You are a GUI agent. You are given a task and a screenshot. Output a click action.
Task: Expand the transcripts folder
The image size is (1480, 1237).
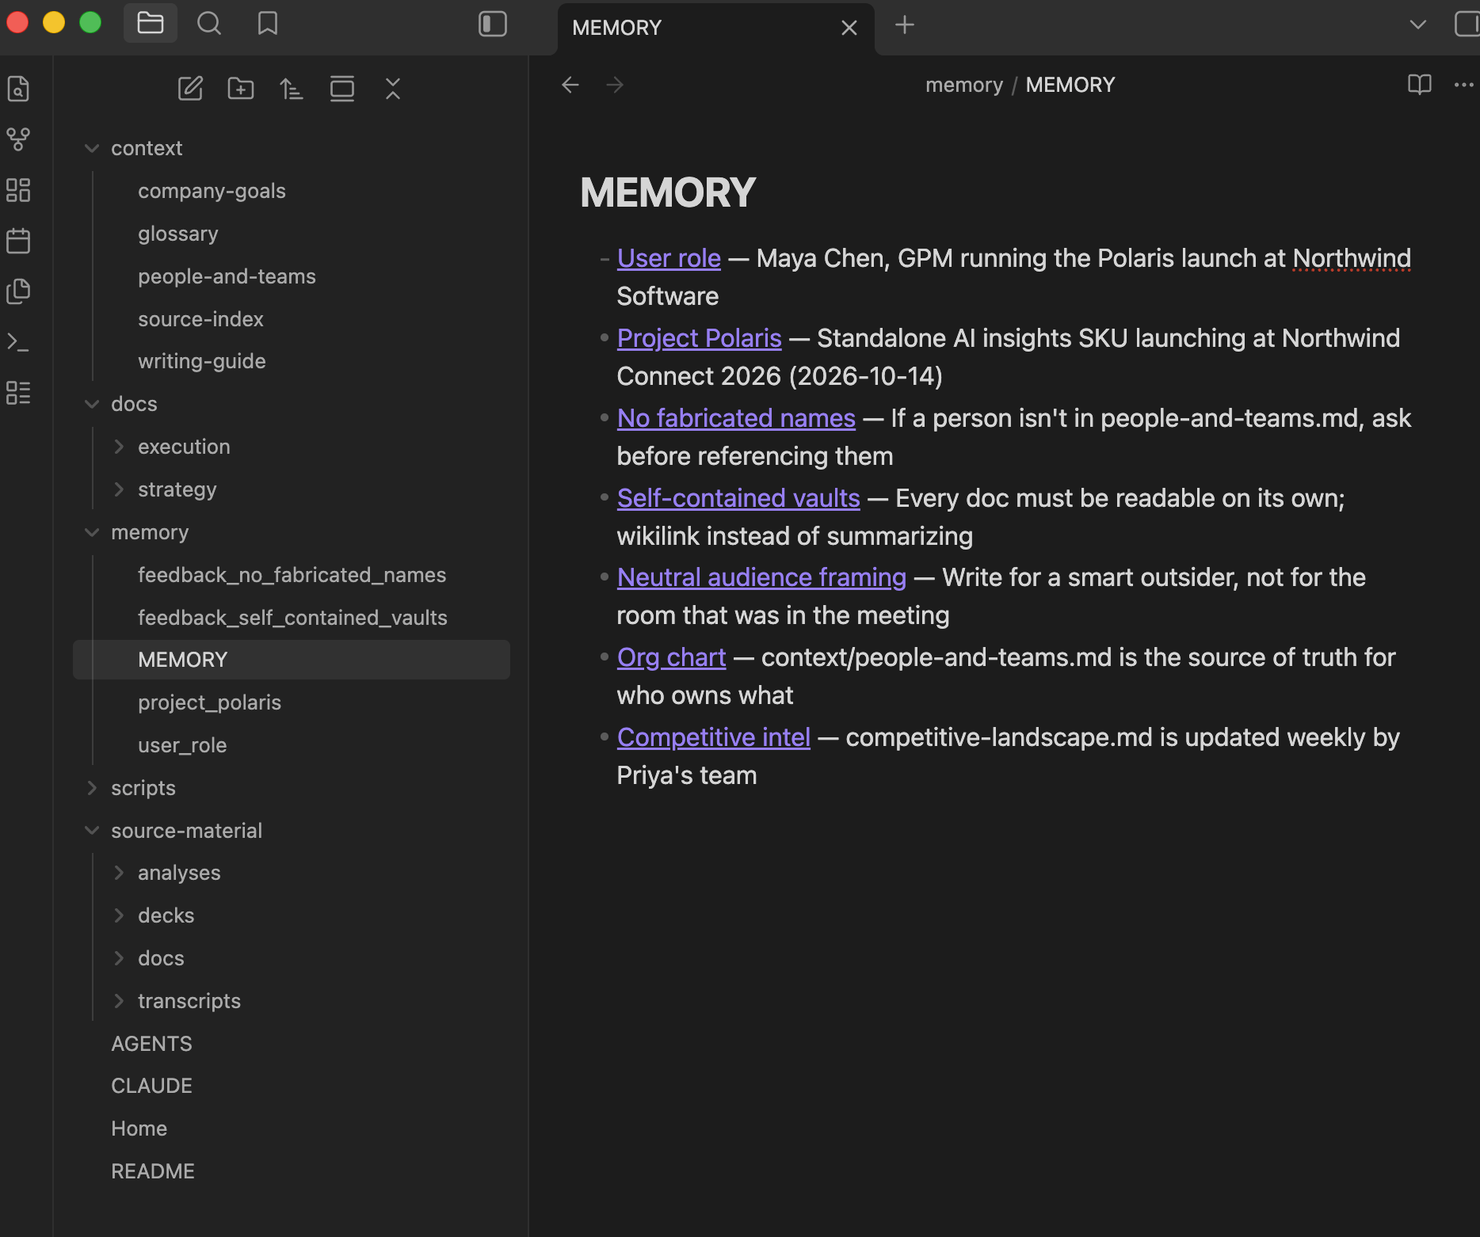(119, 1001)
